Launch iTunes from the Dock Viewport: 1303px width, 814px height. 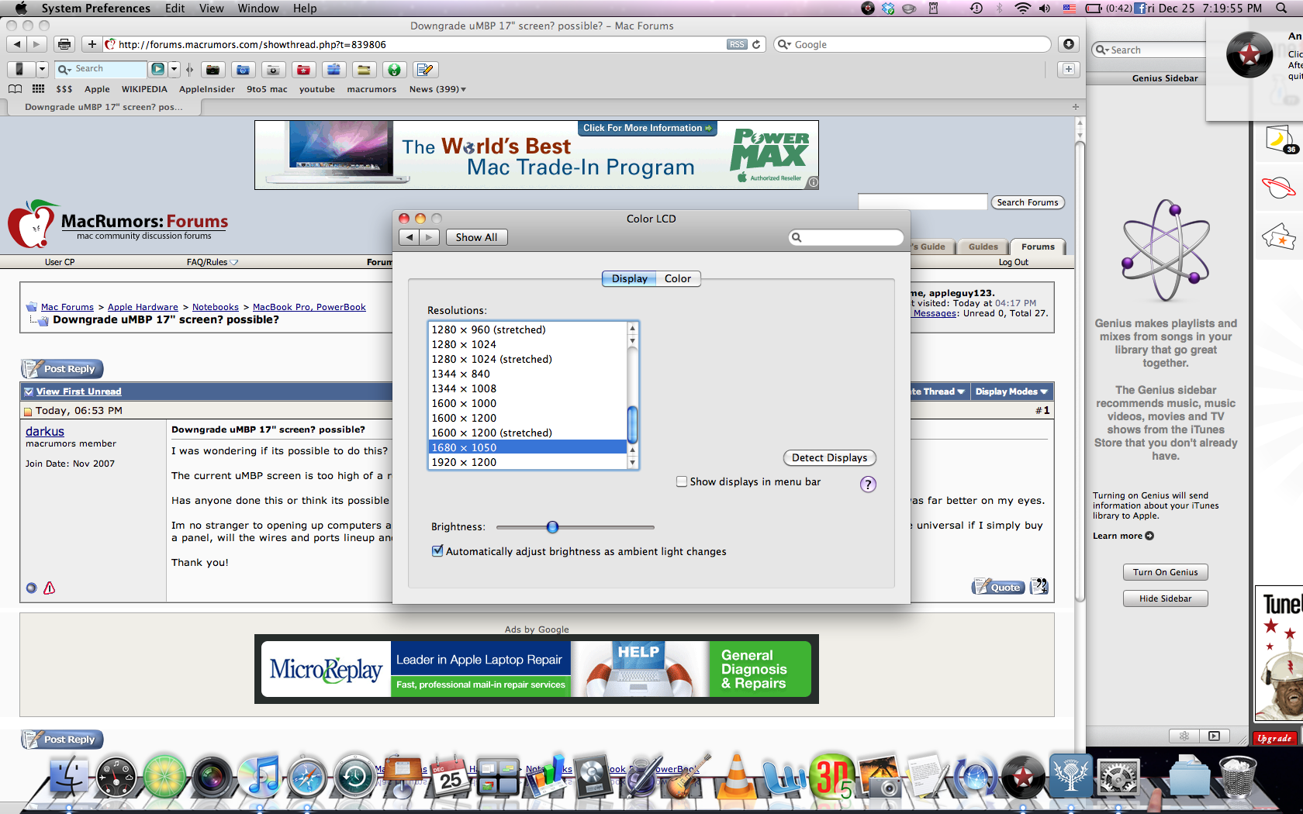[x=259, y=775]
